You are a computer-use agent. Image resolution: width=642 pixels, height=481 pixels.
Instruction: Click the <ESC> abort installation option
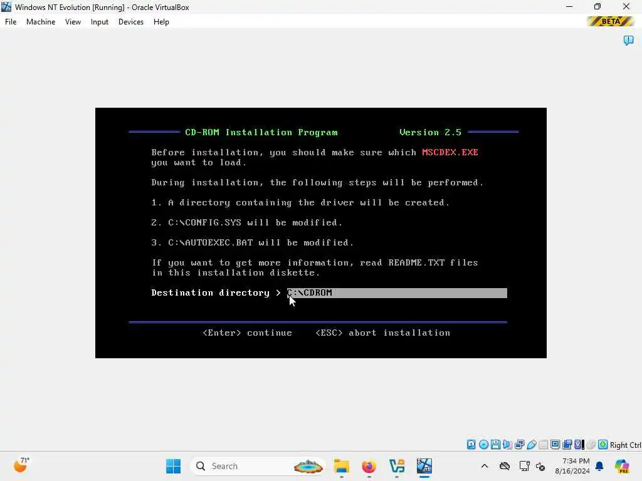[x=383, y=333]
